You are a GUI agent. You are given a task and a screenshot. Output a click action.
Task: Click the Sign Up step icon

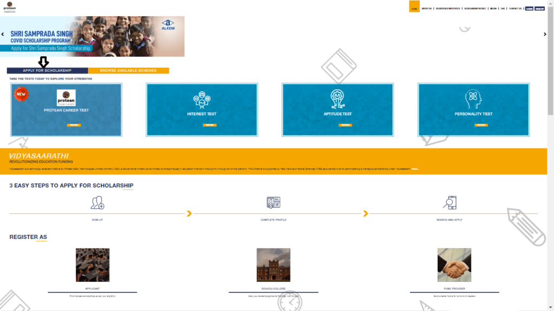(97, 203)
